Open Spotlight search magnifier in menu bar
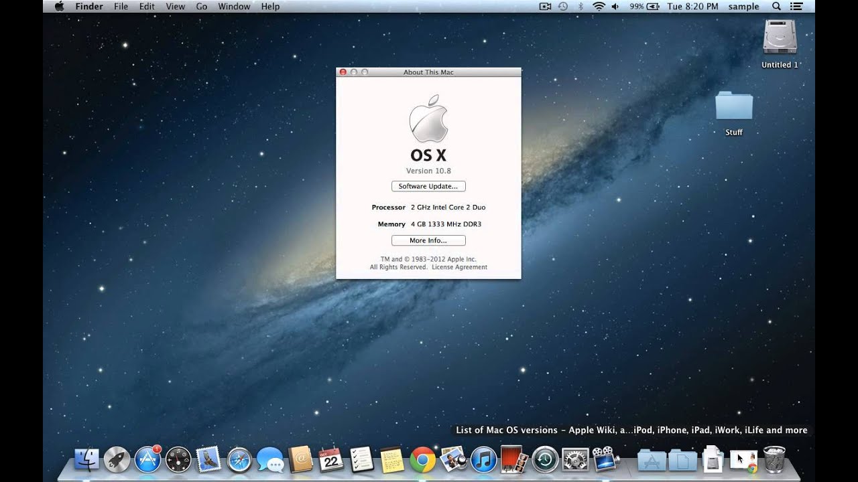The height and width of the screenshot is (482, 858). [x=776, y=6]
